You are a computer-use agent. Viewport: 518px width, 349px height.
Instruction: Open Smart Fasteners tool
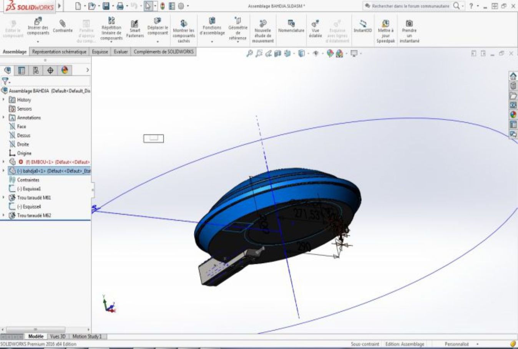click(134, 25)
